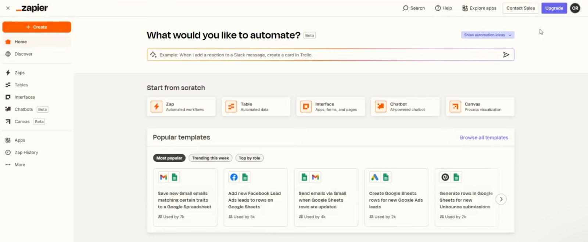Click the Tables sidebar icon
This screenshot has height=242, width=588.
click(8, 85)
